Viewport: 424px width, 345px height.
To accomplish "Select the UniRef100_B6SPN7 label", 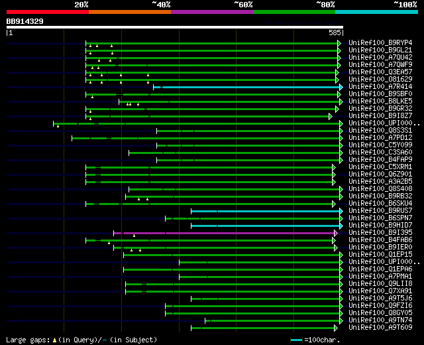I will 380,218.
